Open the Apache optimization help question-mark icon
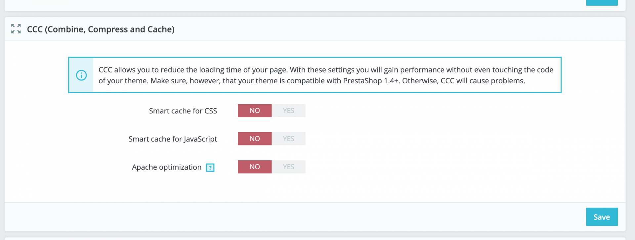Viewport: 635px width, 240px height. (x=210, y=168)
